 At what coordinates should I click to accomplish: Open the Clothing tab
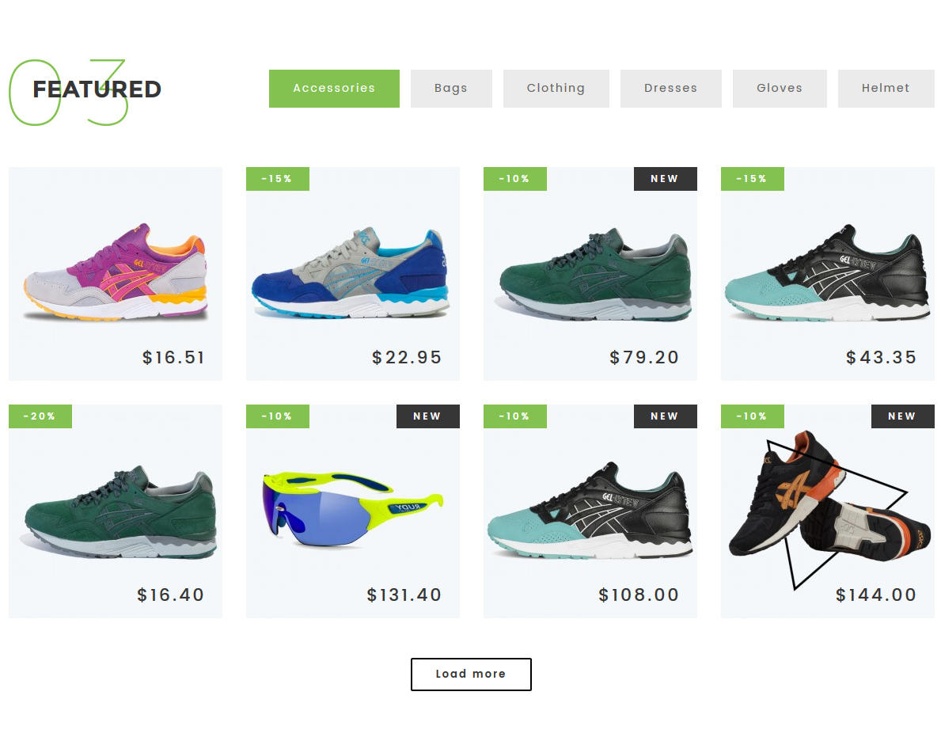pyautogui.click(x=556, y=89)
